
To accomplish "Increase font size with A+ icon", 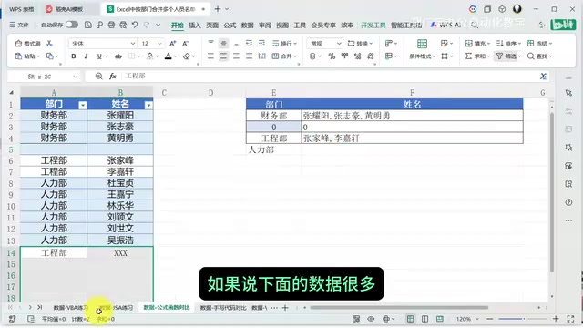I will pyautogui.click(x=172, y=44).
